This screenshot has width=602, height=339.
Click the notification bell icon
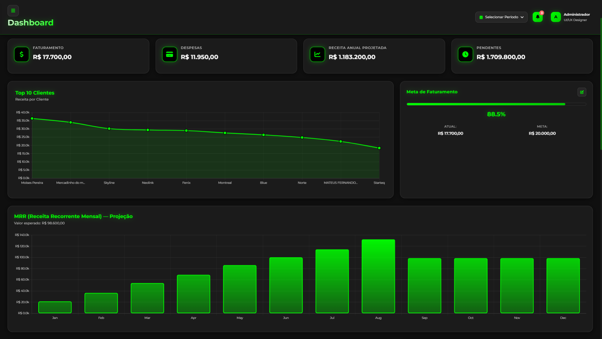537,17
